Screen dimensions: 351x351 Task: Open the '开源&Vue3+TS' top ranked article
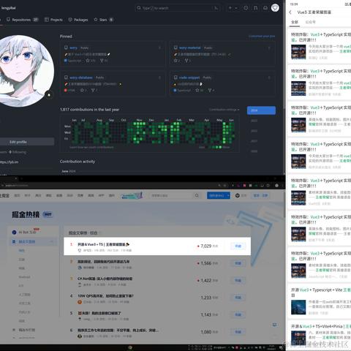(x=104, y=244)
